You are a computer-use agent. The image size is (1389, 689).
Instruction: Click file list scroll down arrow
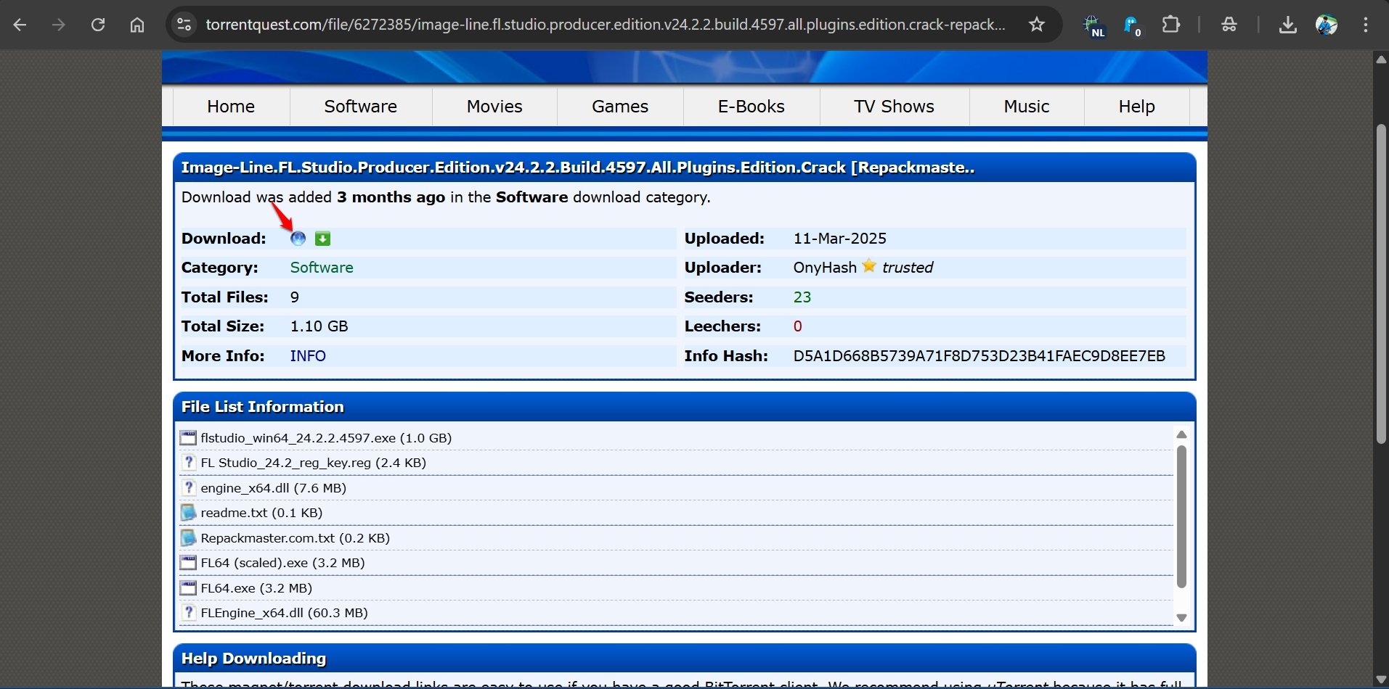click(x=1181, y=618)
